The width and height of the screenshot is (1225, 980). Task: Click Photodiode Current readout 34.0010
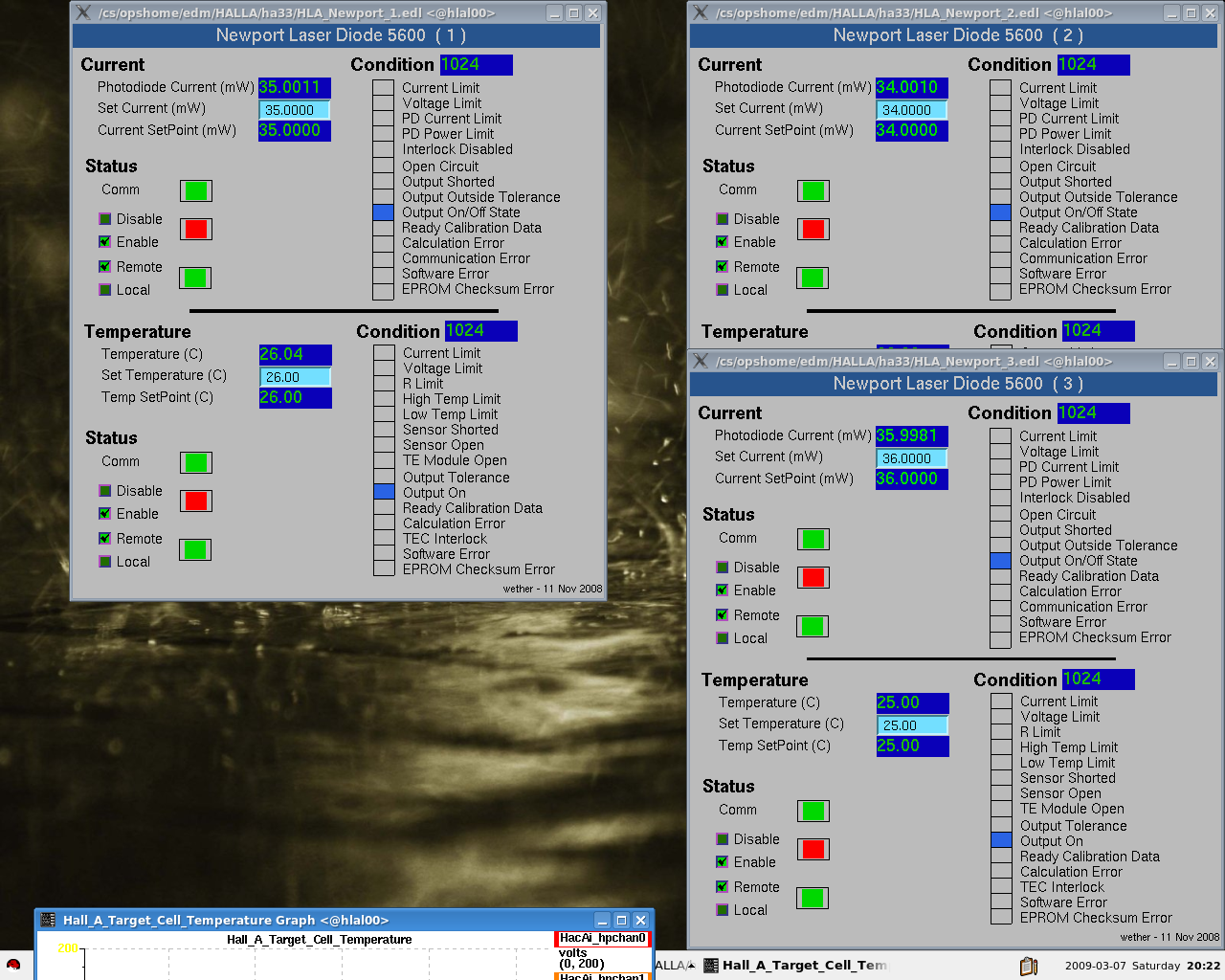(x=912, y=87)
